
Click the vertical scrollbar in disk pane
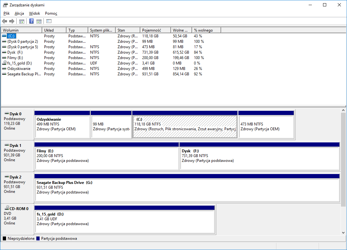click(343, 160)
